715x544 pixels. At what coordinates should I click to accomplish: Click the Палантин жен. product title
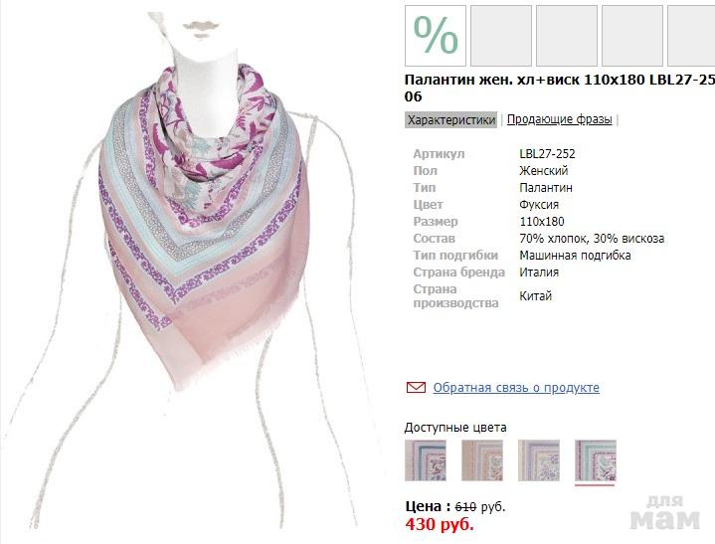[560, 88]
